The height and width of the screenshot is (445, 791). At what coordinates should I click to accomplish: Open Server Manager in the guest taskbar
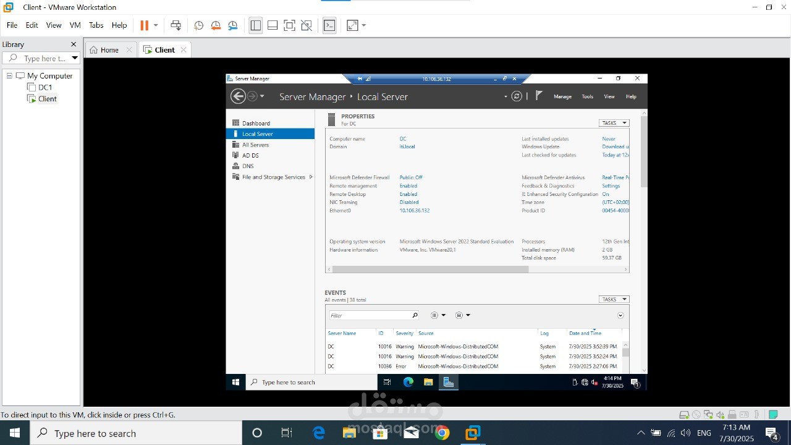coord(449,382)
